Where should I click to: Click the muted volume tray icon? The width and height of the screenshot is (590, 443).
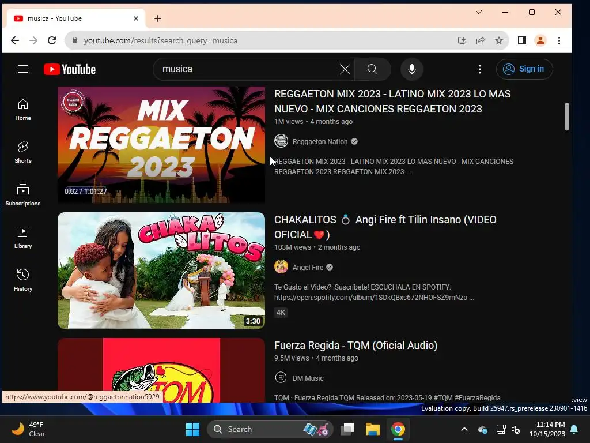point(516,429)
